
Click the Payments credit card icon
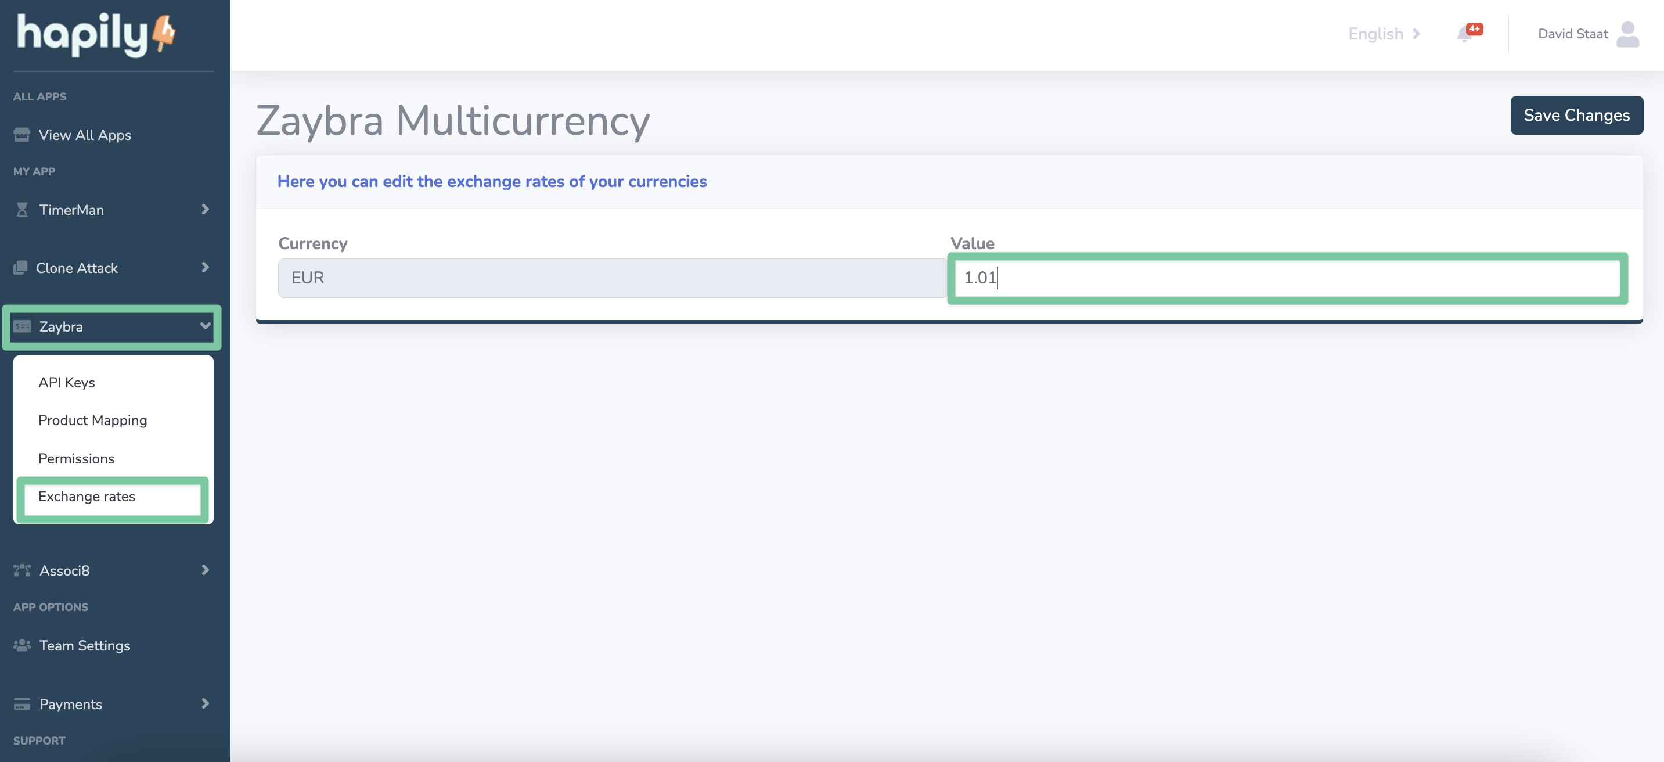pyautogui.click(x=22, y=704)
